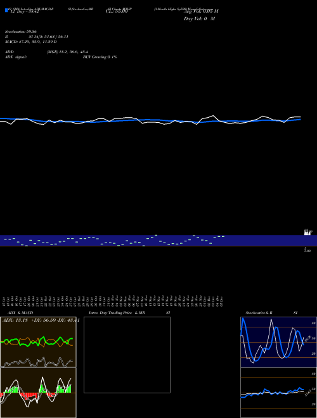The width and height of the screenshot is (317, 418).
Task: Click the 'BUY Growing @ 1%' signal text
Action: tap(100, 57)
